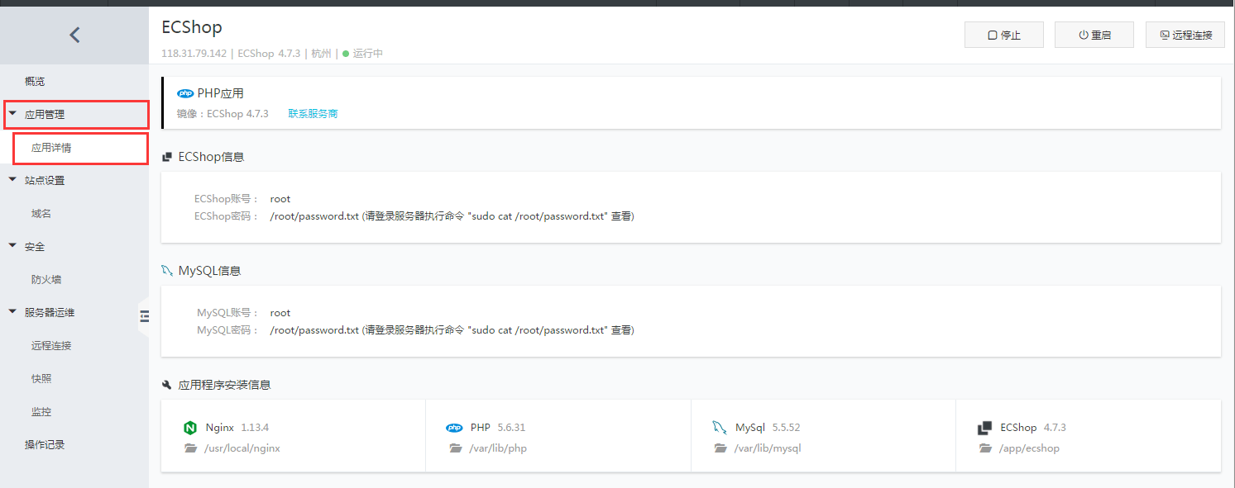The width and height of the screenshot is (1235, 488).
Task: Click the ECShop账号 value root
Action: tap(280, 199)
